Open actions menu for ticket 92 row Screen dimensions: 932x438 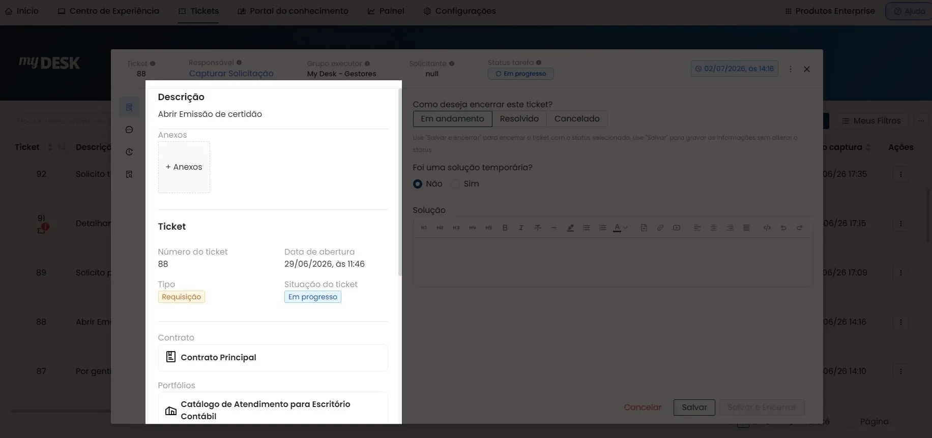(x=901, y=174)
